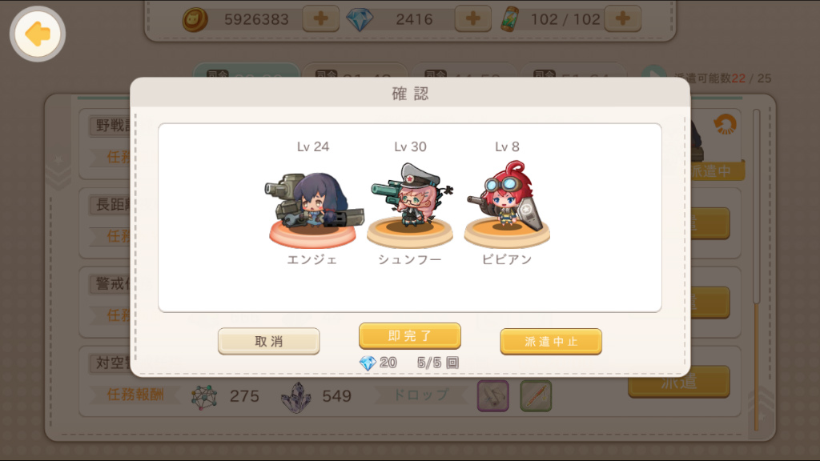This screenshot has width=820, height=461.
Task: Tap the green stamina battery icon
Action: 510,19
